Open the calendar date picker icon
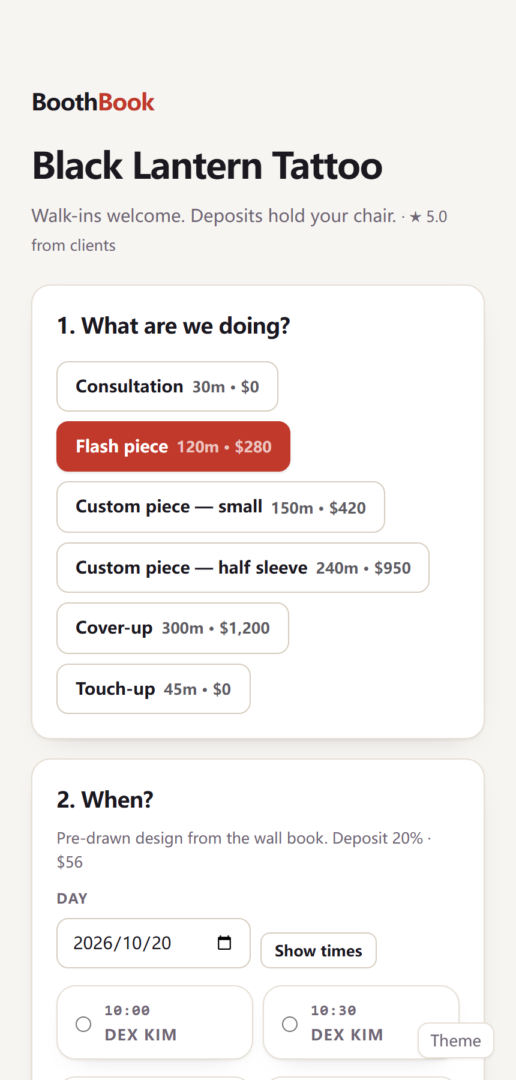516x1080 pixels. click(x=224, y=943)
